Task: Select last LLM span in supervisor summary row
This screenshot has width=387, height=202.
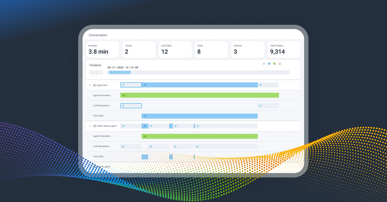Action: click(268, 85)
